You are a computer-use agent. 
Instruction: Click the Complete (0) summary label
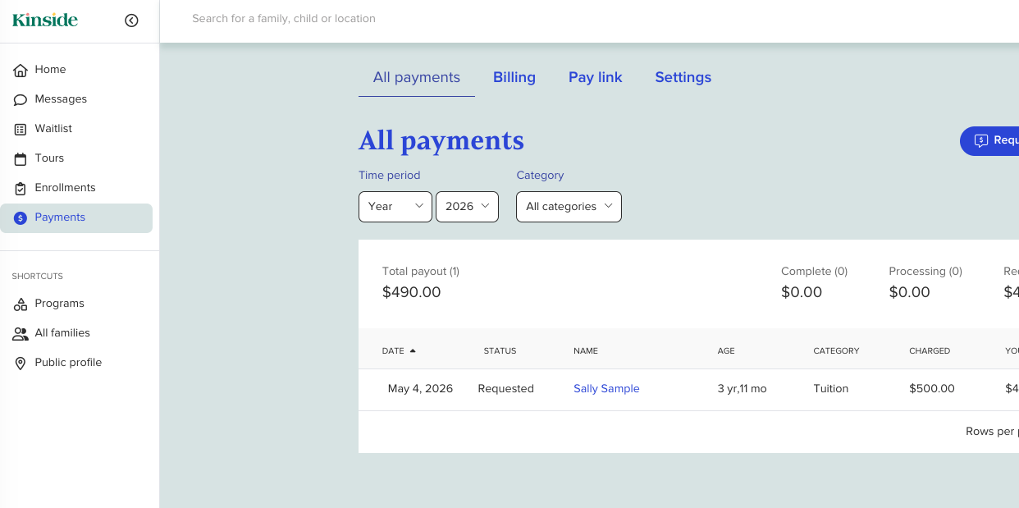coord(814,271)
